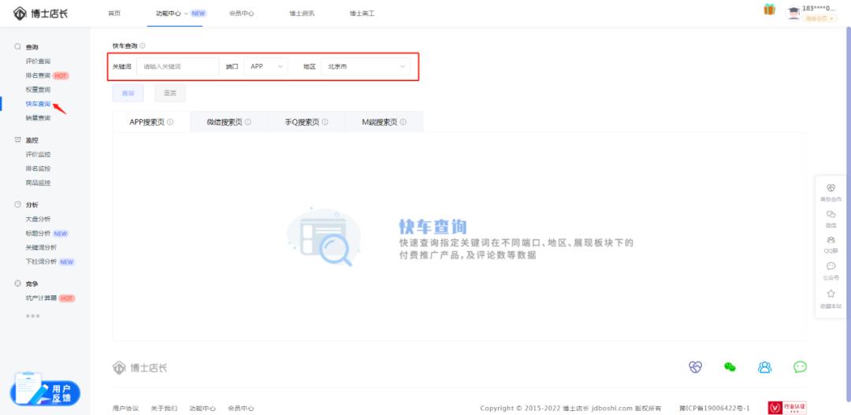Viewport: 851px width, 415px height.
Task: Click the user avatar with graduation cap
Action: pos(794,13)
